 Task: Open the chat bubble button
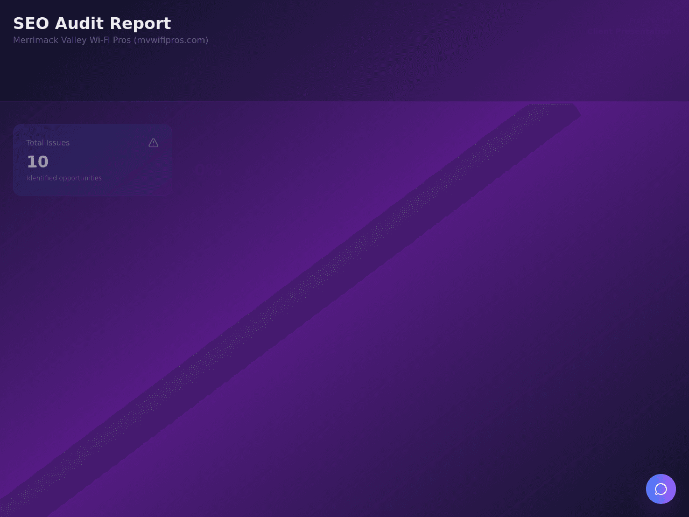click(x=661, y=489)
